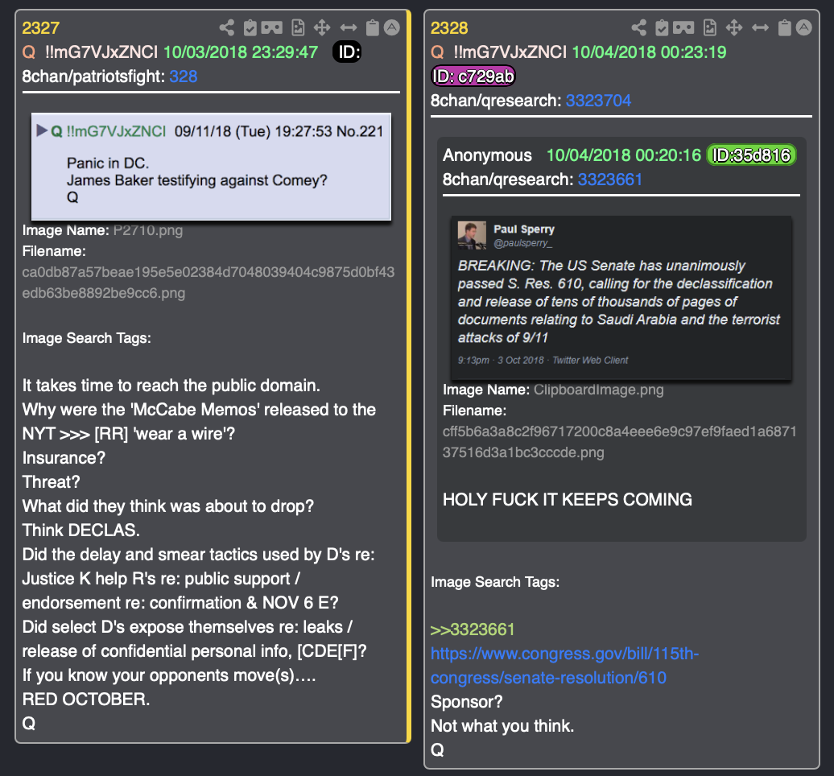Click post number 2327 heading
This screenshot has width=834, height=776.
pyautogui.click(x=40, y=27)
